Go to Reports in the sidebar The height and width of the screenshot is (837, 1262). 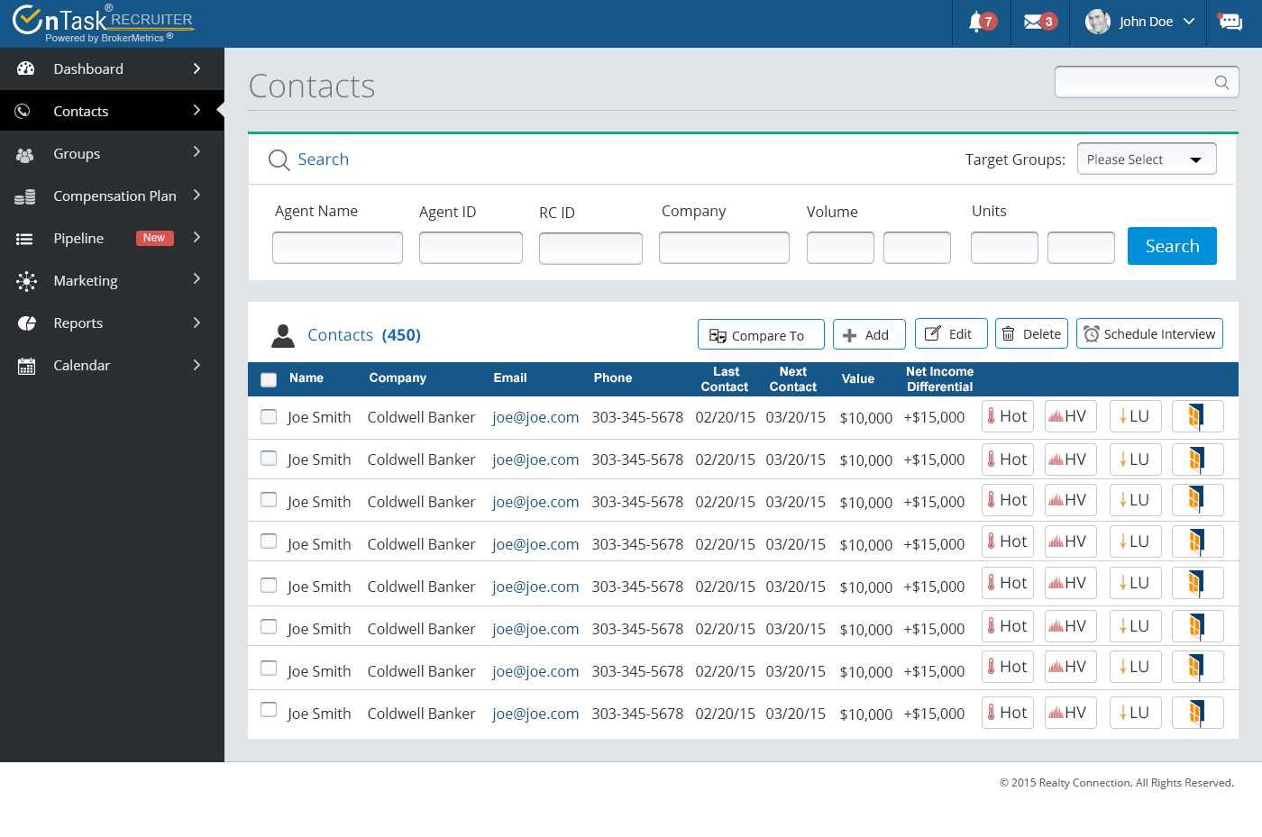[x=78, y=323]
